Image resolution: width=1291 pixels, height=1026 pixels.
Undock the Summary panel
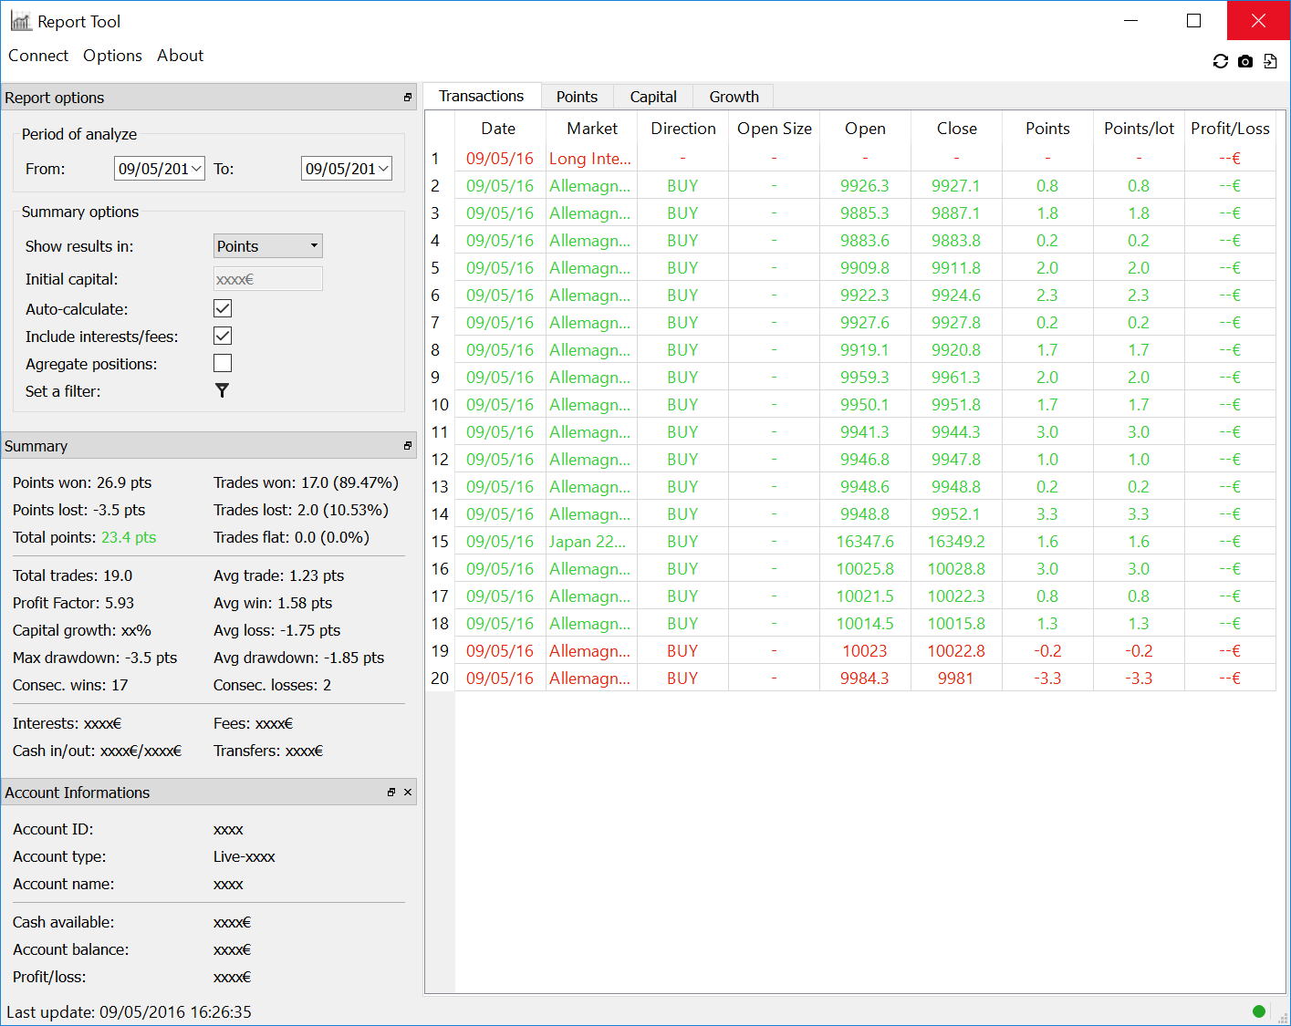point(408,446)
